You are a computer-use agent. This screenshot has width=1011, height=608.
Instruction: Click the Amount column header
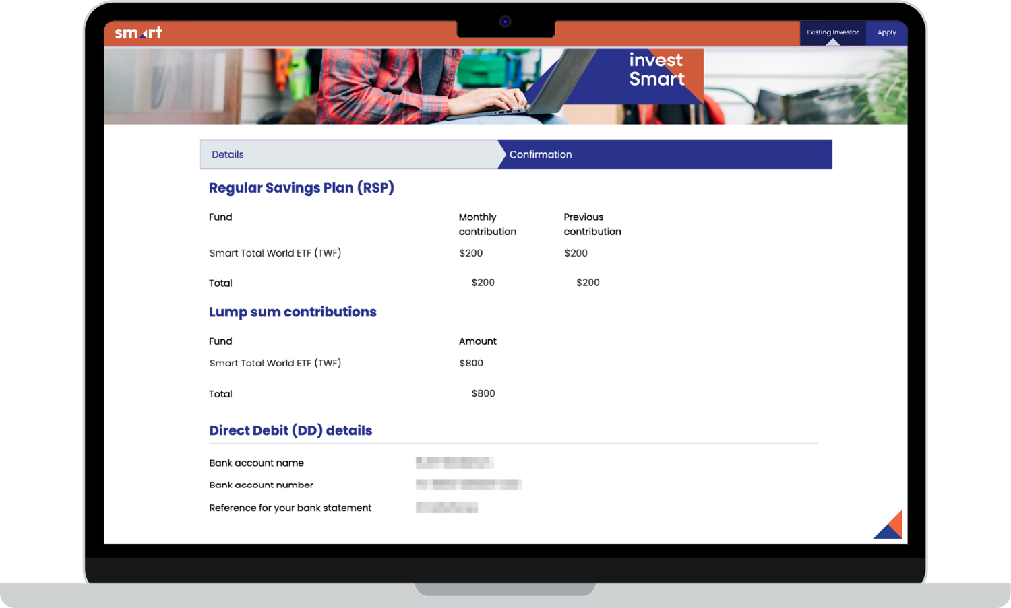478,341
